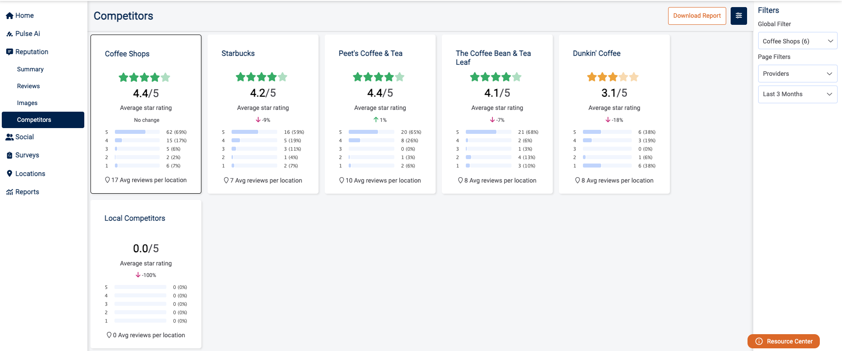Click location pin icon in Coffee Shops card
Screen dimensions: 842x351
107,180
